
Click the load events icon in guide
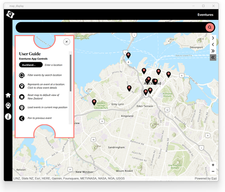coord(22,108)
